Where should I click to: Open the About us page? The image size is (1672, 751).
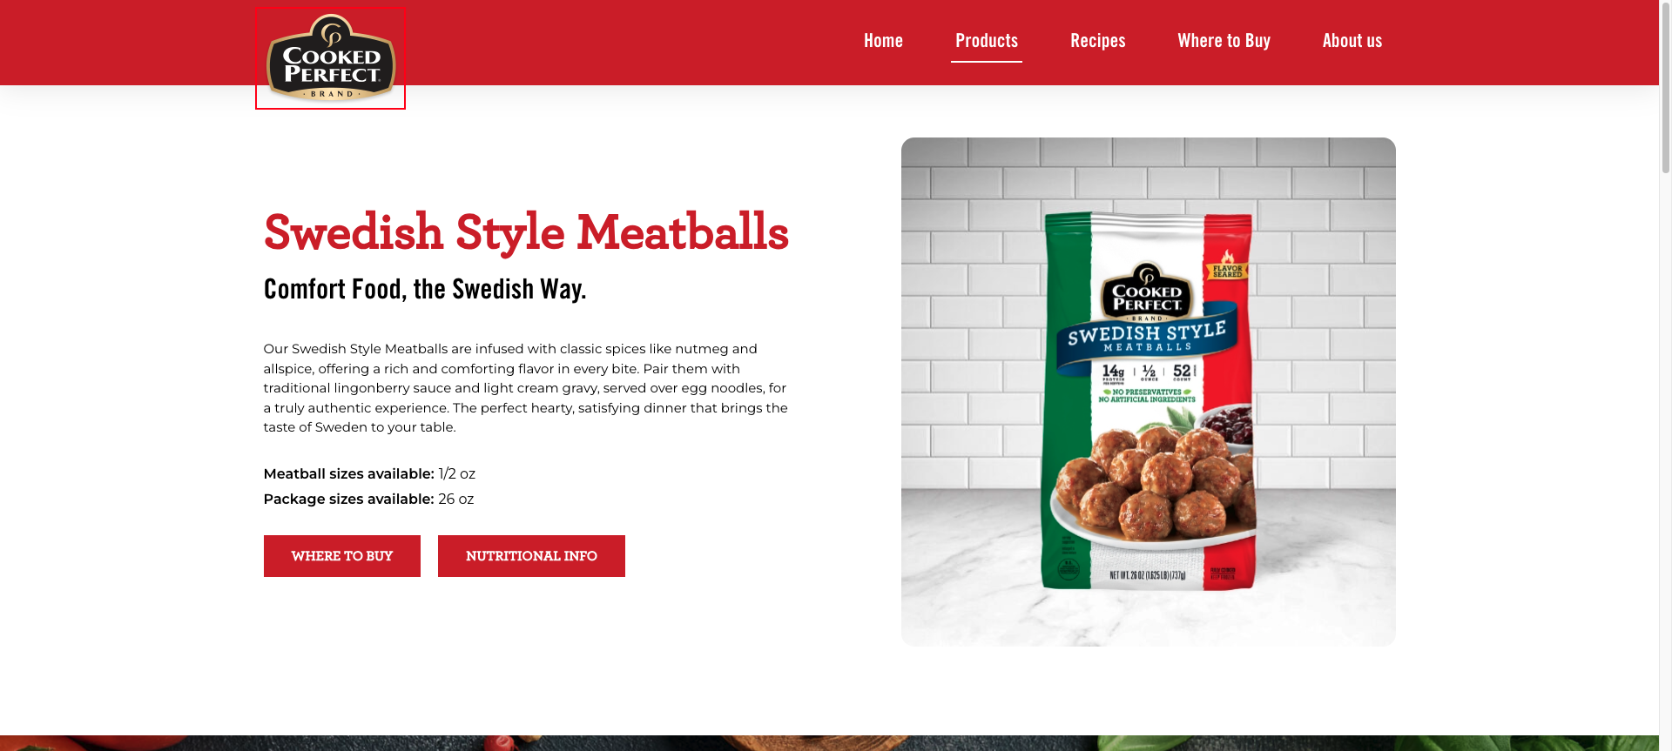click(1352, 41)
